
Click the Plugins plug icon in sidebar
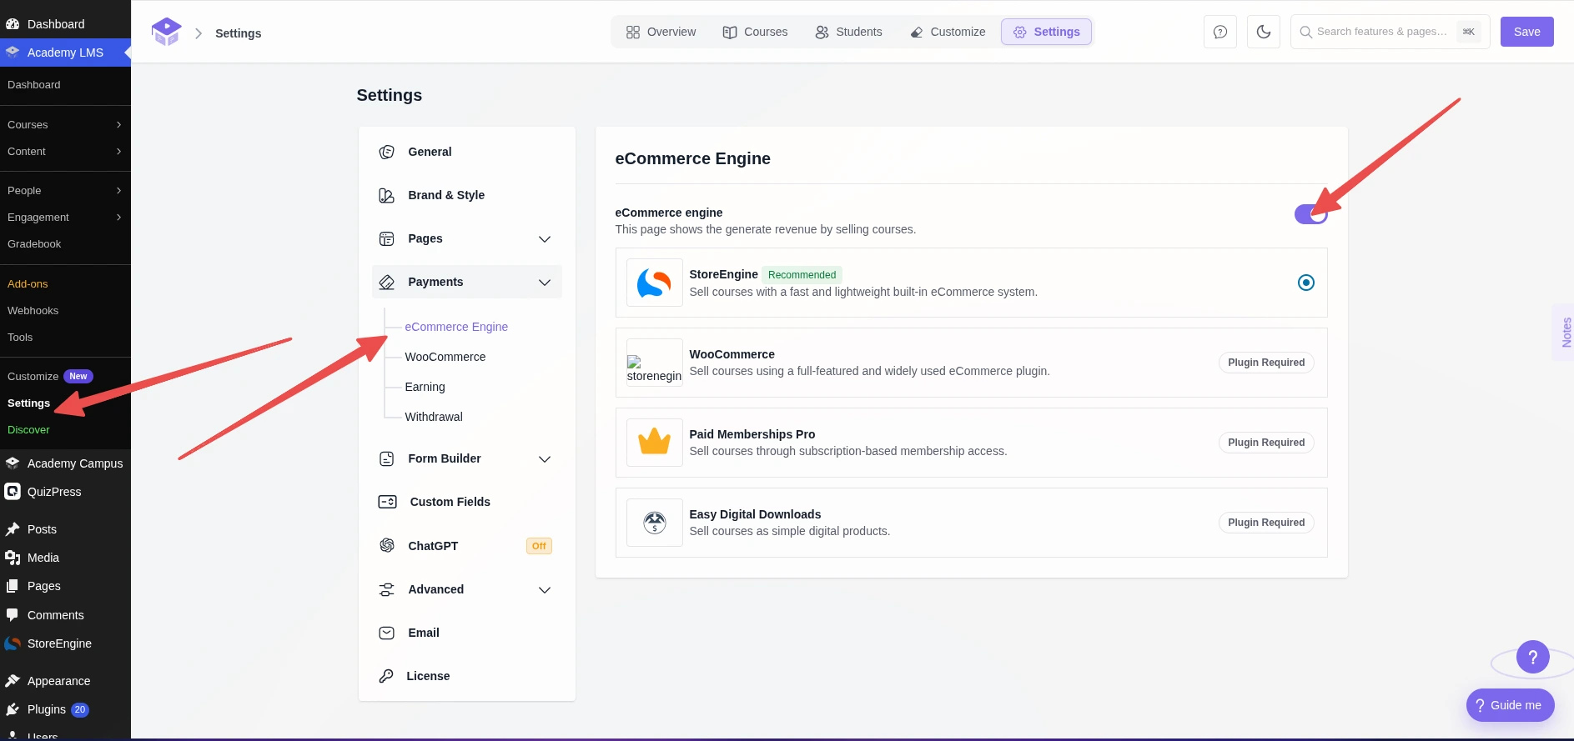pyautogui.click(x=13, y=709)
